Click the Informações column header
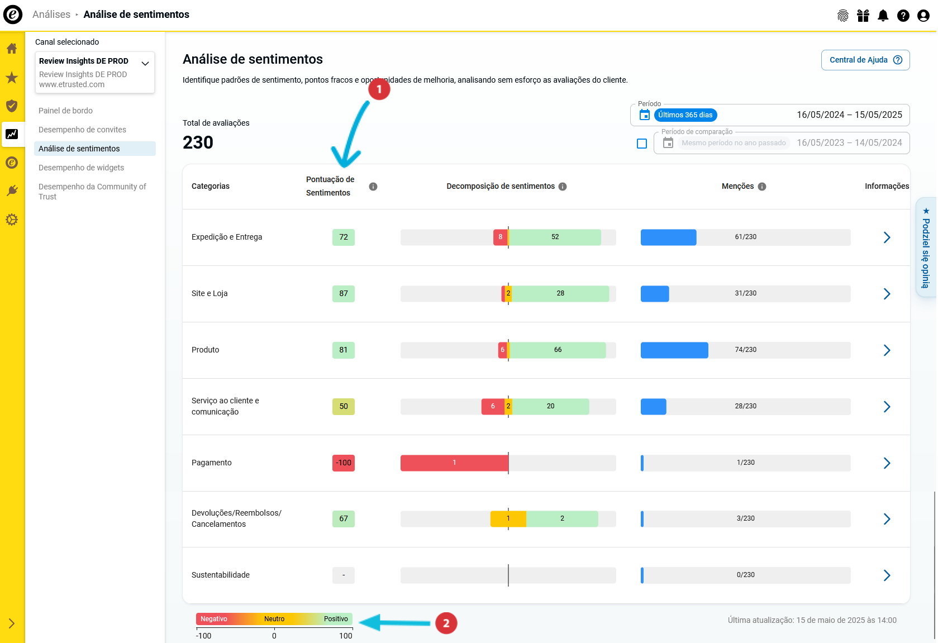 click(887, 187)
